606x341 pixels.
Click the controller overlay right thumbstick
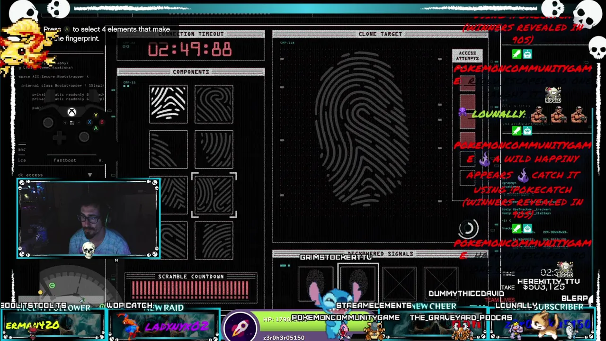pos(84,137)
